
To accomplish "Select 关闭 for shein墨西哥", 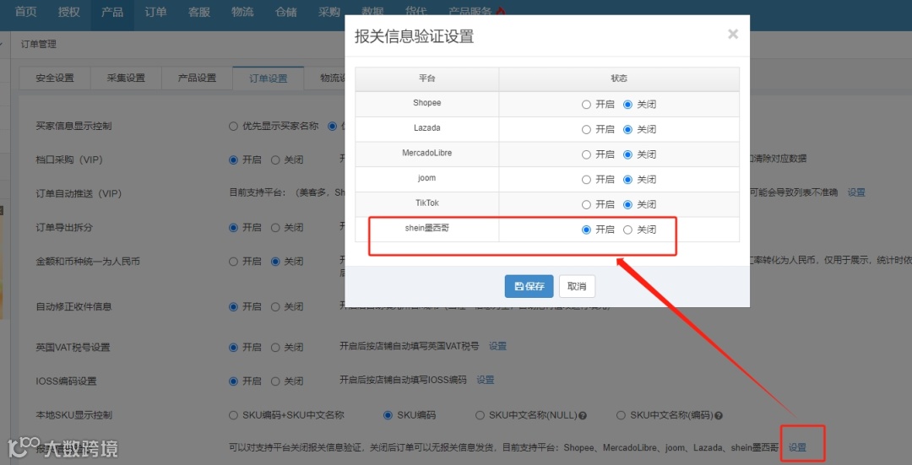I will tap(627, 230).
